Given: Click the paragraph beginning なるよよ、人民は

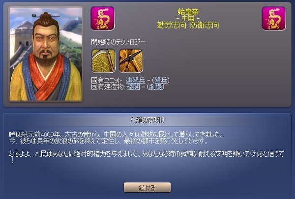Looking at the screenshot, I should pos(146,157).
